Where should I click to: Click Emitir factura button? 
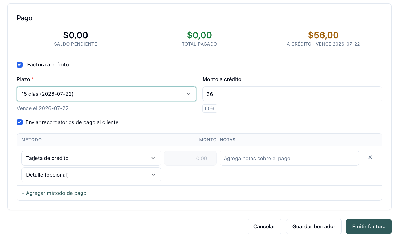[369, 227]
